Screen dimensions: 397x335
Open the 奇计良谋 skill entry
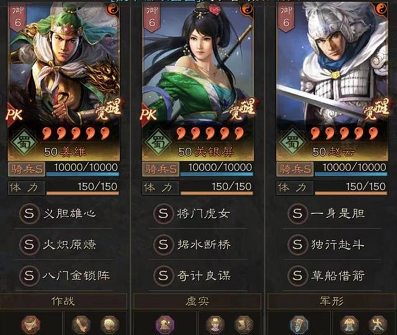click(197, 276)
